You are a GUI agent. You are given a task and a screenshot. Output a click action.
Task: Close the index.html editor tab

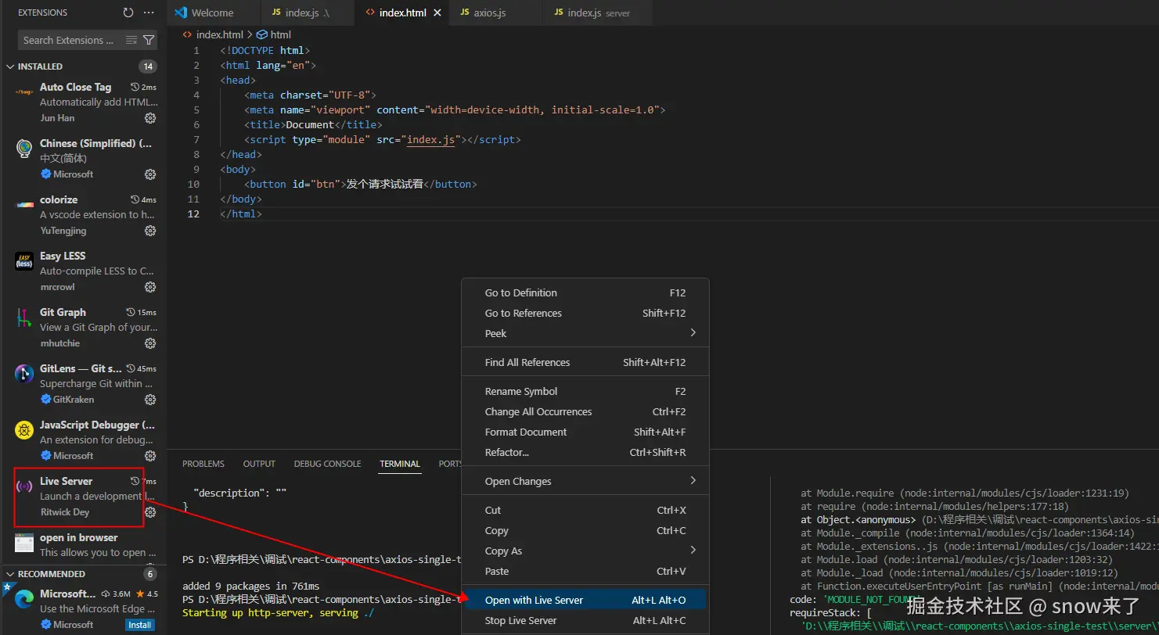tap(437, 13)
